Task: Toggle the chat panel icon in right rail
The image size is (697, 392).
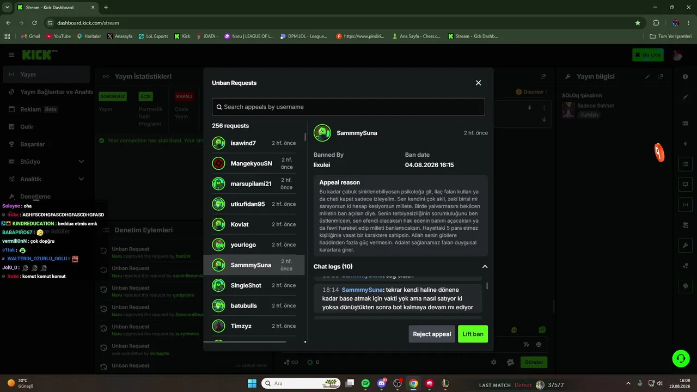Action: click(x=686, y=184)
